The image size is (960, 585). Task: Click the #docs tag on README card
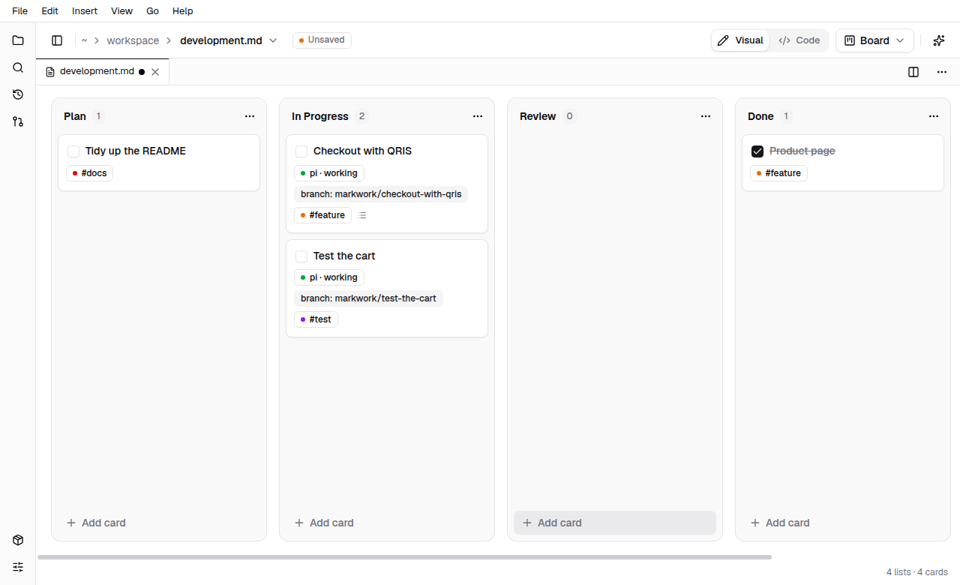click(90, 173)
